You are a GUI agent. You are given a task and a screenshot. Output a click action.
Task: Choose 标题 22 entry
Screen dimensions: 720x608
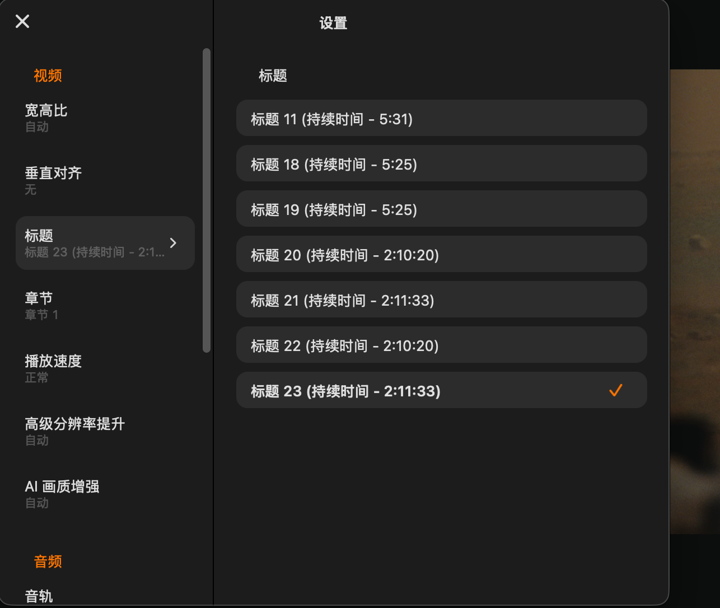[x=441, y=345]
